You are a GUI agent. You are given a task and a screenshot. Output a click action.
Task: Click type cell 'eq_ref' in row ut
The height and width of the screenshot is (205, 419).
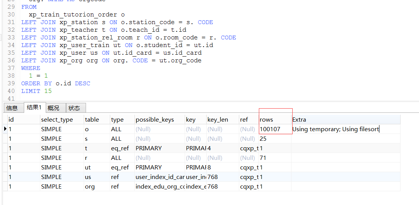click(122, 168)
